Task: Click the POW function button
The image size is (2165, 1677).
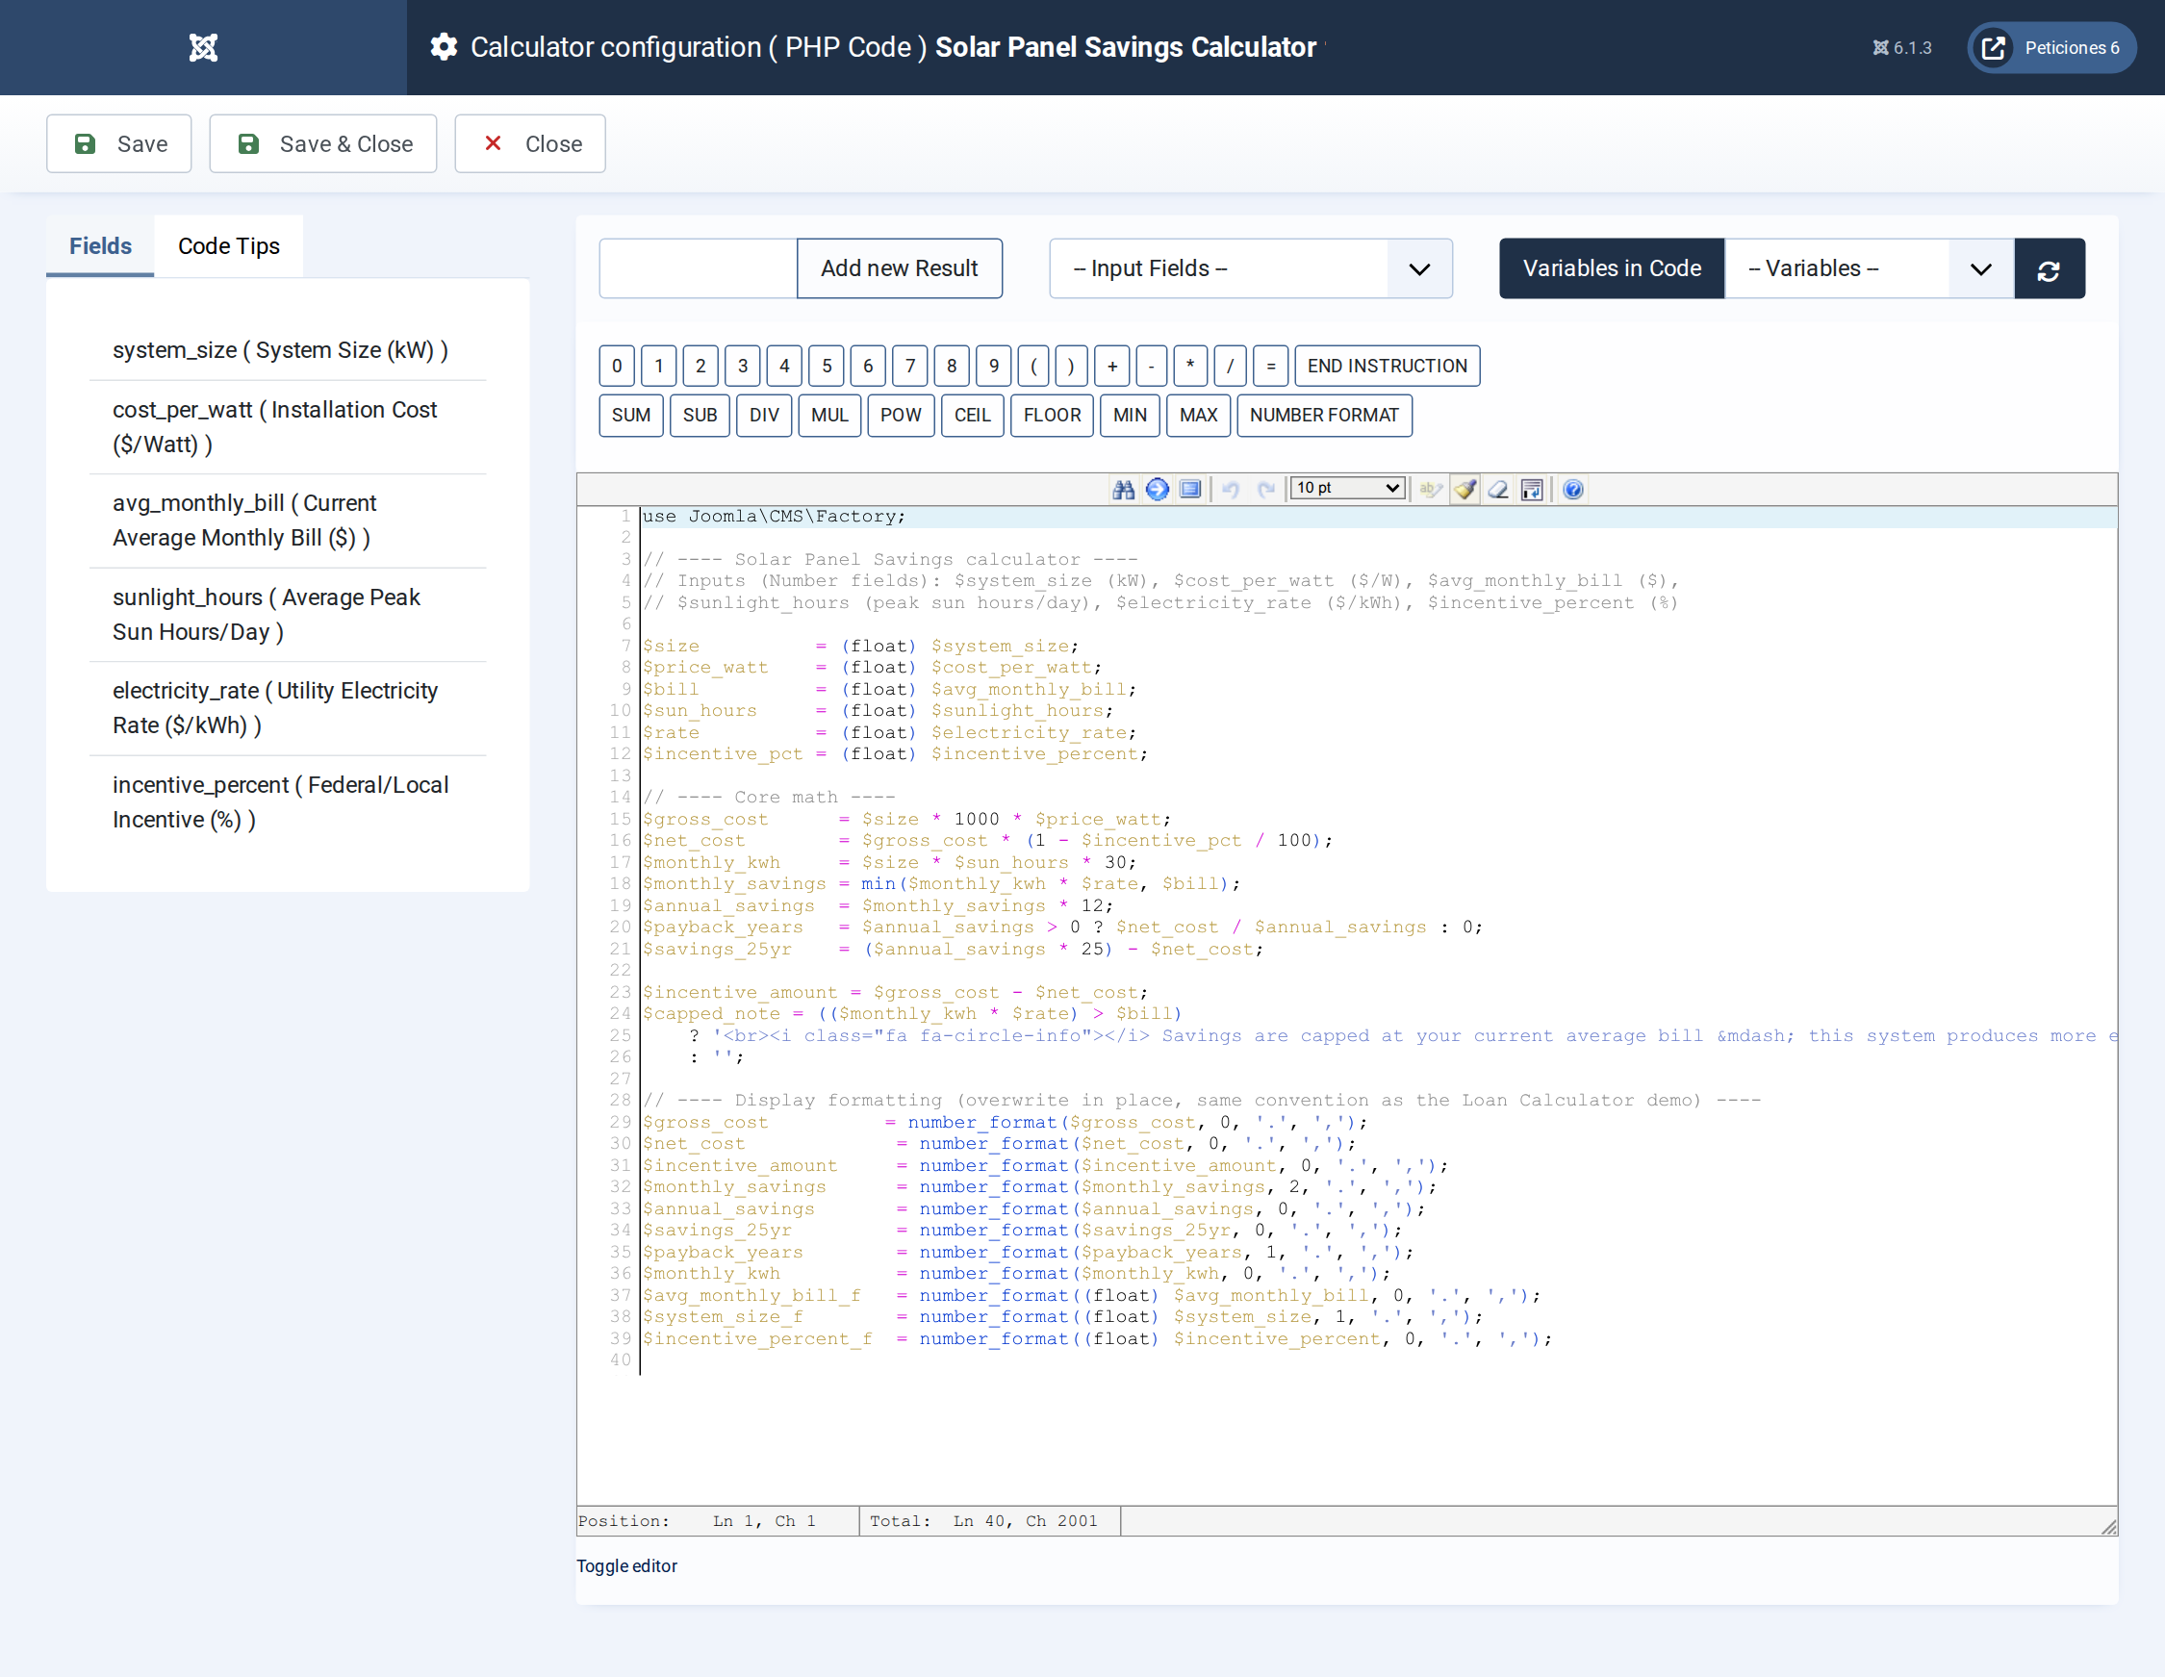Action: tap(901, 416)
